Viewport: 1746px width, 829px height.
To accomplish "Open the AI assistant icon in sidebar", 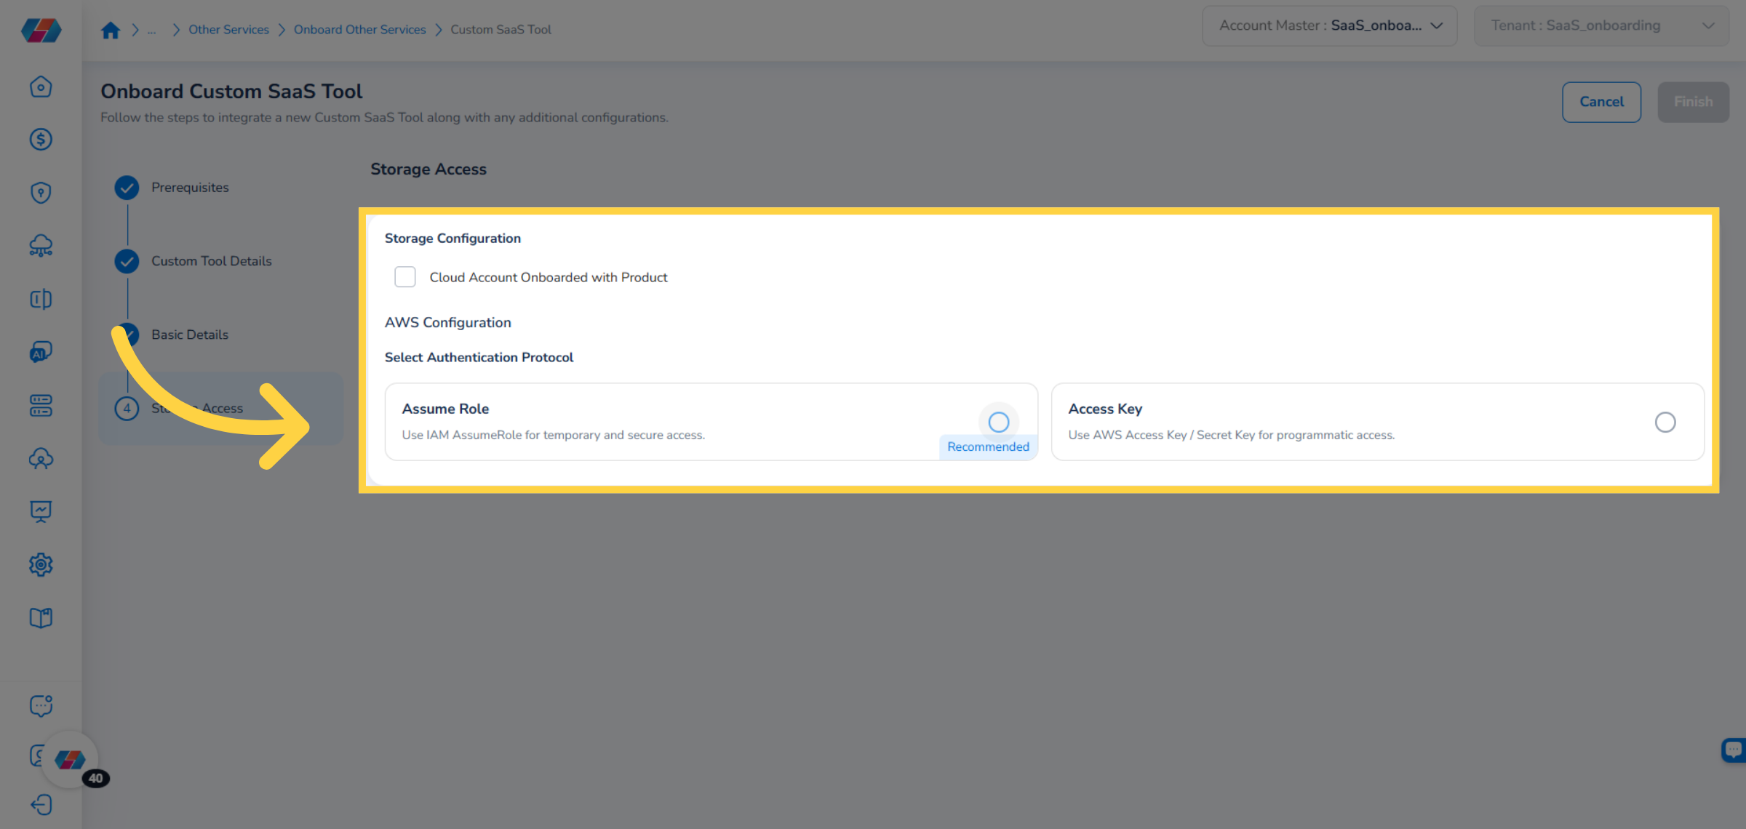I will click(41, 352).
